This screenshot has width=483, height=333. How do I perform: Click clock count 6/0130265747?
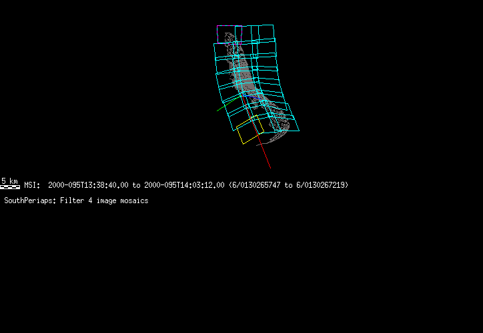pyautogui.click(x=256, y=185)
